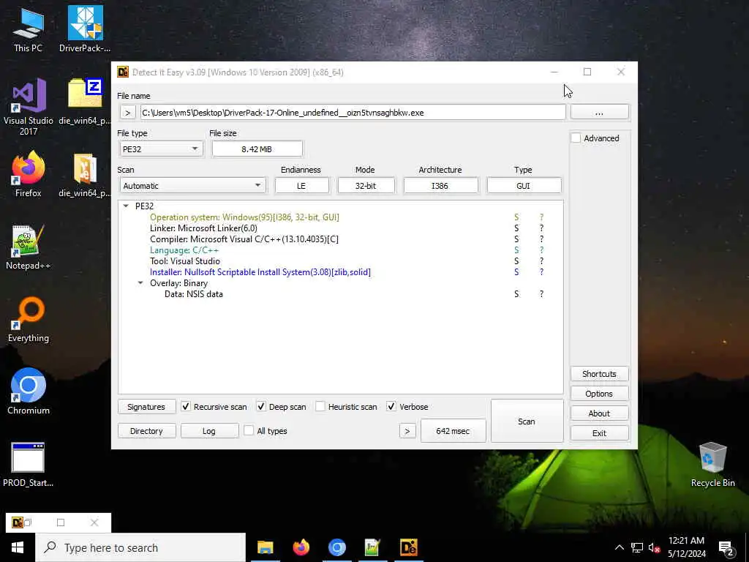The height and width of the screenshot is (562, 749).
Task: Open Windows Start menu
Action: coord(18,547)
